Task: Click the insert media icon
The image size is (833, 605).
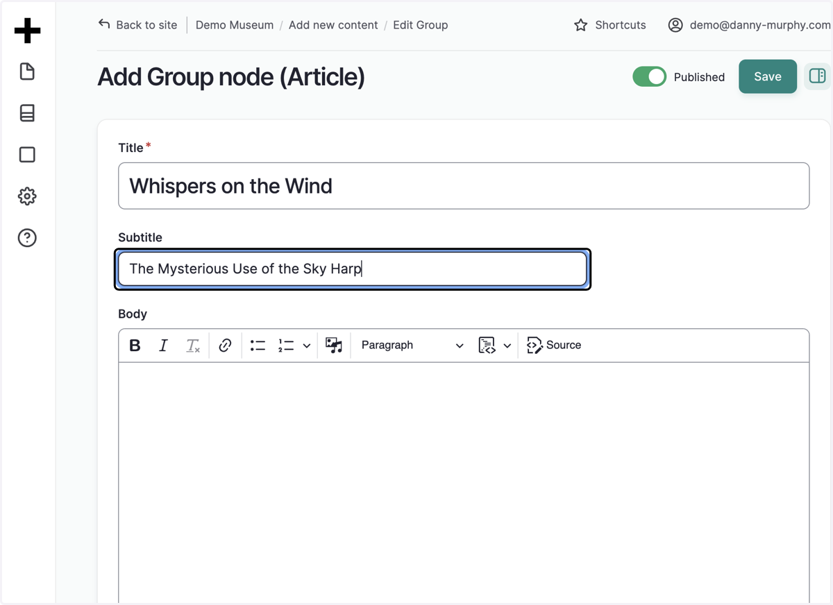Action: tap(334, 346)
